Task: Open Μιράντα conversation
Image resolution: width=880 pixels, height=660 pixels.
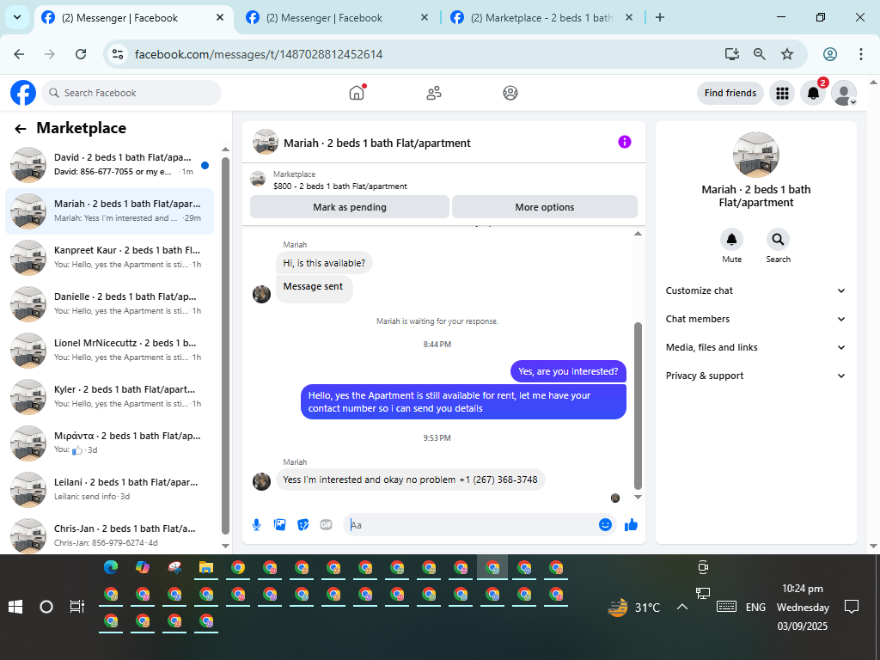Action: (110, 443)
